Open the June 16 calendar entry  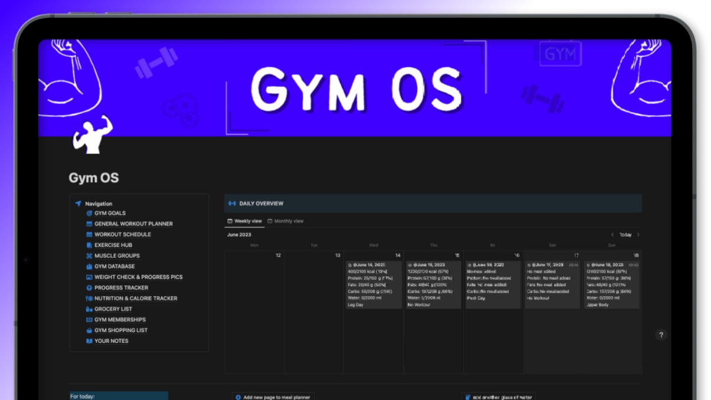(493, 284)
